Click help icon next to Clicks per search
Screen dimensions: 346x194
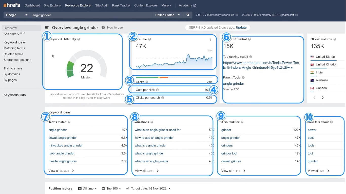coord(163,98)
